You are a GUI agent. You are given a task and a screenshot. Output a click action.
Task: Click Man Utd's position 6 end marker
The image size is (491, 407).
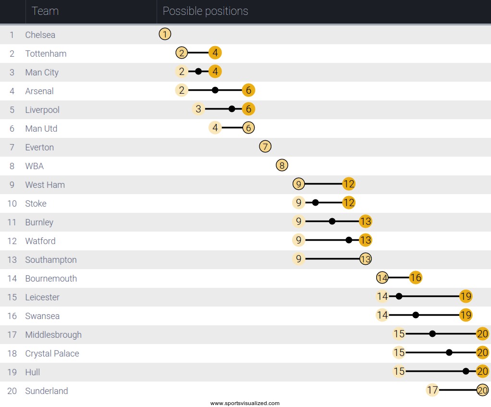coord(248,128)
